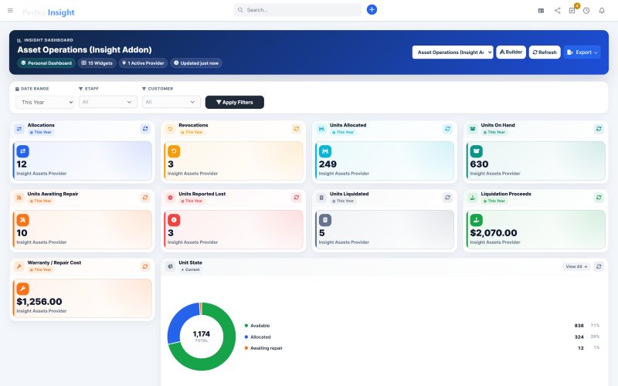Image resolution: width=618 pixels, height=386 pixels.
Task: Click the Apply Filters button
Action: point(235,102)
